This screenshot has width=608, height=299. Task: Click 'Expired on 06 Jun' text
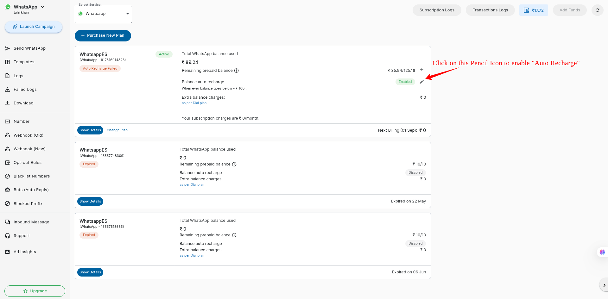click(x=409, y=272)
